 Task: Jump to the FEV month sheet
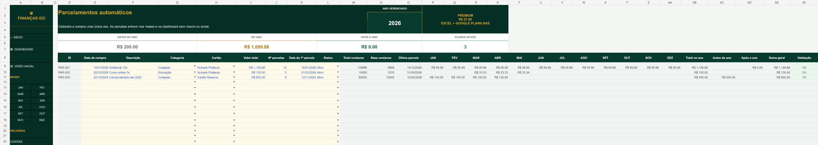pos(42,87)
